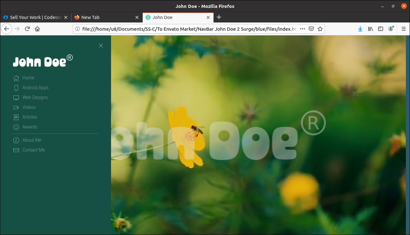
Task: Go back with the browser back arrow
Action: 7,29
